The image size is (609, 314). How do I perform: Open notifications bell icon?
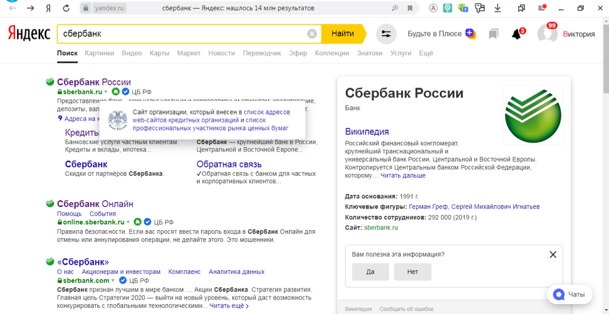coord(516,34)
